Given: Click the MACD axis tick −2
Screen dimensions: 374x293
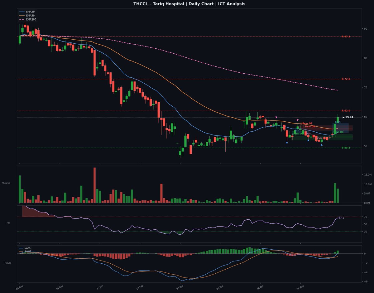Looking at the screenshot, I should [366, 263].
